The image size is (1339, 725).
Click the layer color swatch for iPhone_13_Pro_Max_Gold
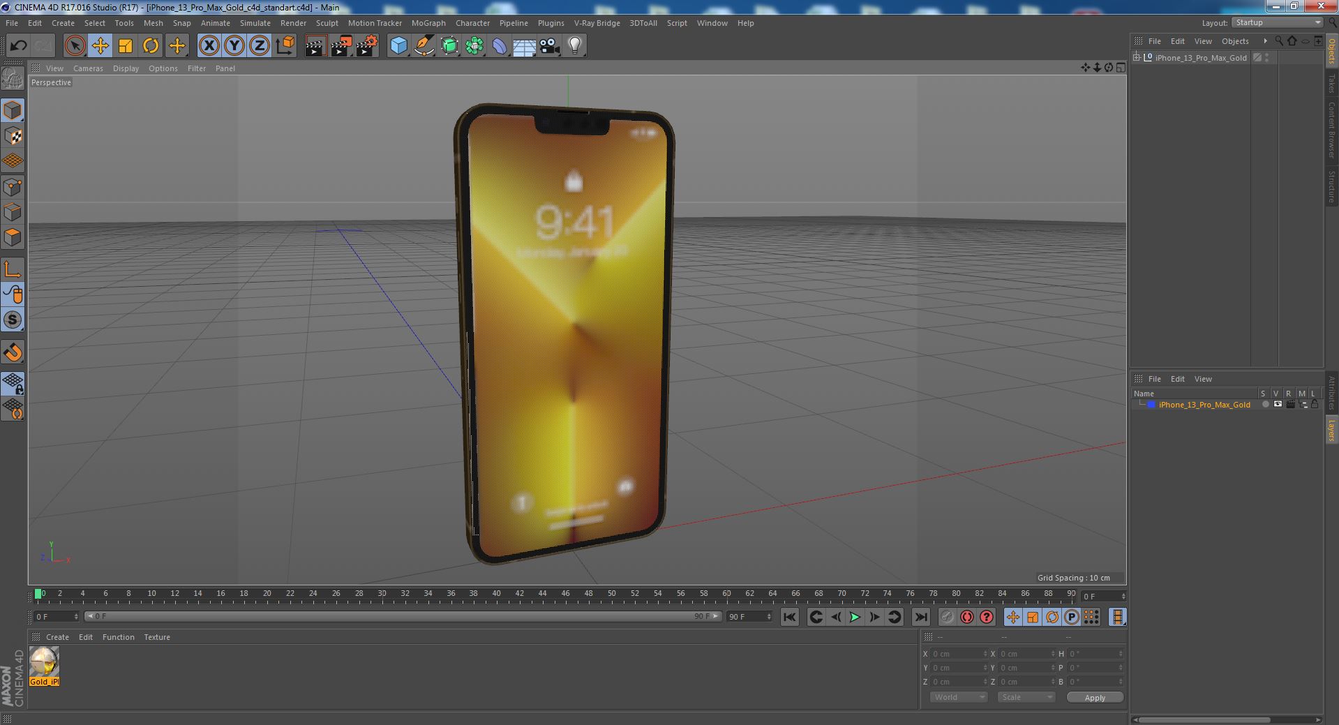1151,405
